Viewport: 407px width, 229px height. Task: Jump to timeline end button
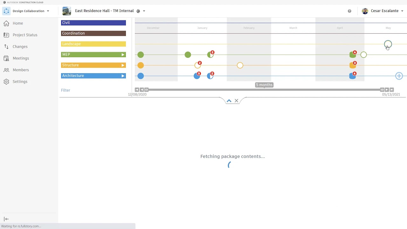tap(392, 90)
